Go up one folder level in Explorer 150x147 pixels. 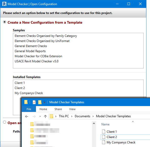point(45,116)
